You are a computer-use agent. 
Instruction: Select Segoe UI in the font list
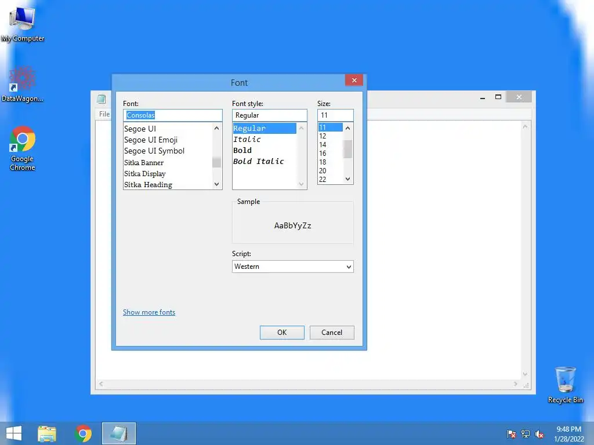pyautogui.click(x=168, y=129)
